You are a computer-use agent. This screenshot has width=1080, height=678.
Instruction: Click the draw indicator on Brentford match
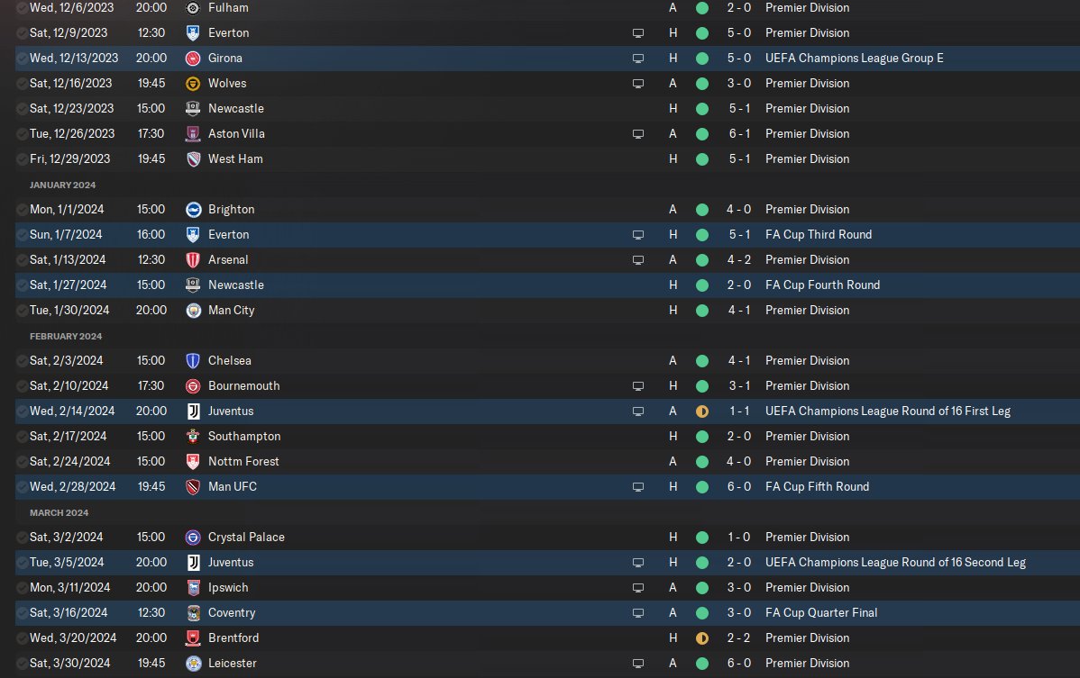[702, 638]
